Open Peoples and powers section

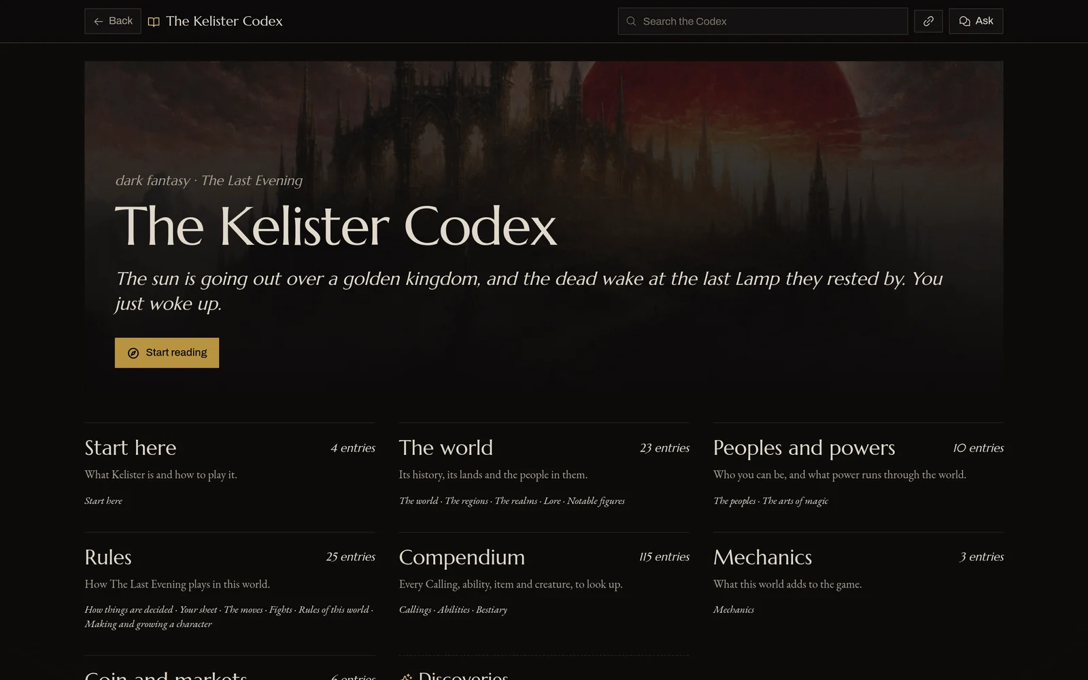tap(804, 448)
